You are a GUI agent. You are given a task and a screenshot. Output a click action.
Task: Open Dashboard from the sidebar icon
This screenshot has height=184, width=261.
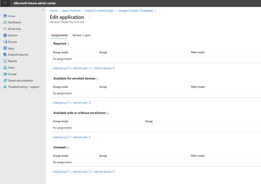tap(5, 22)
